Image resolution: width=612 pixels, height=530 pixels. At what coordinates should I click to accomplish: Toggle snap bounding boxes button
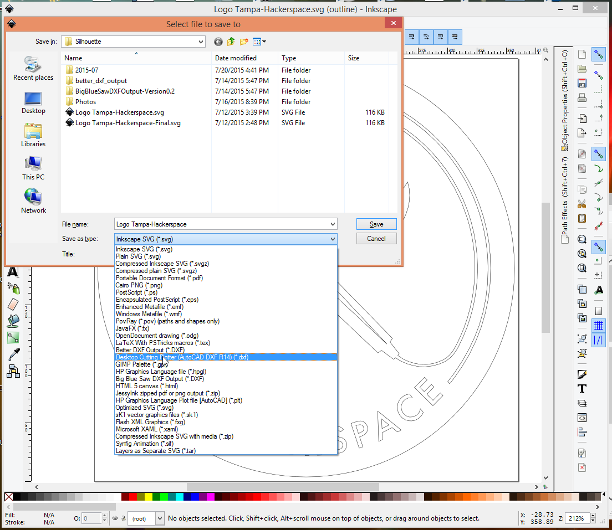click(x=598, y=75)
